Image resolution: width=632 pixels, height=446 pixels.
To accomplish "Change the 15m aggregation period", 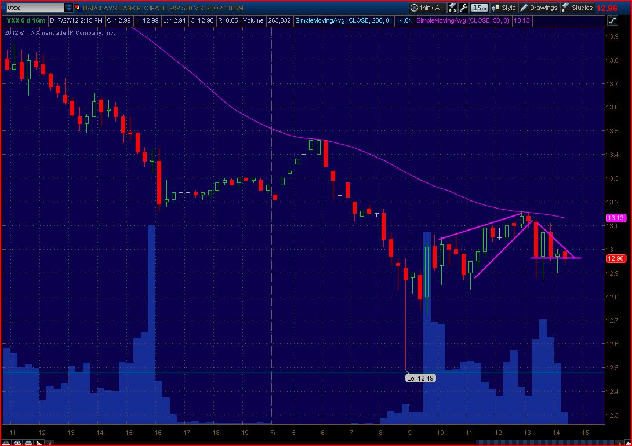I will (x=480, y=8).
